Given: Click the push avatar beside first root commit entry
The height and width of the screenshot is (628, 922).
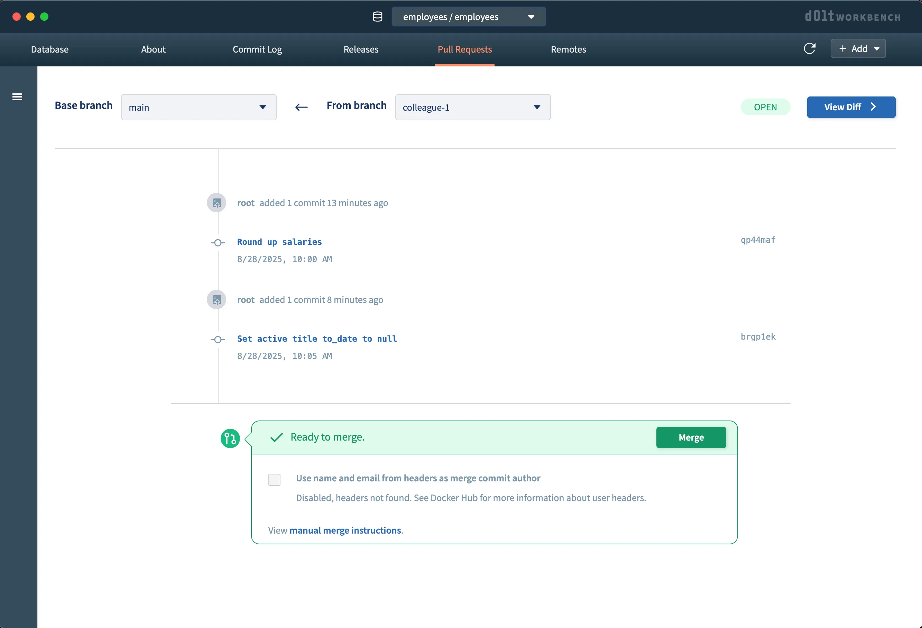Looking at the screenshot, I should click(x=216, y=202).
